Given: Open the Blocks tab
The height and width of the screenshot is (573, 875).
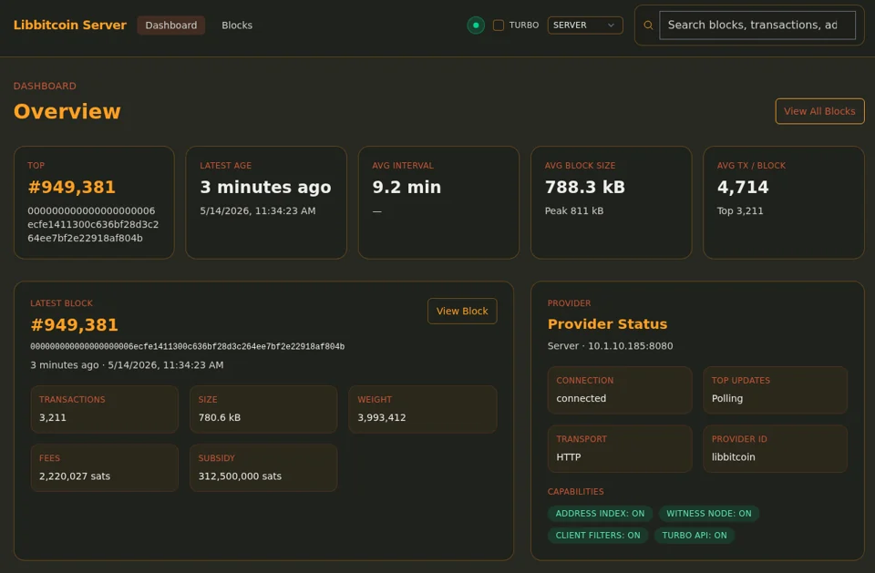Looking at the screenshot, I should tap(237, 26).
